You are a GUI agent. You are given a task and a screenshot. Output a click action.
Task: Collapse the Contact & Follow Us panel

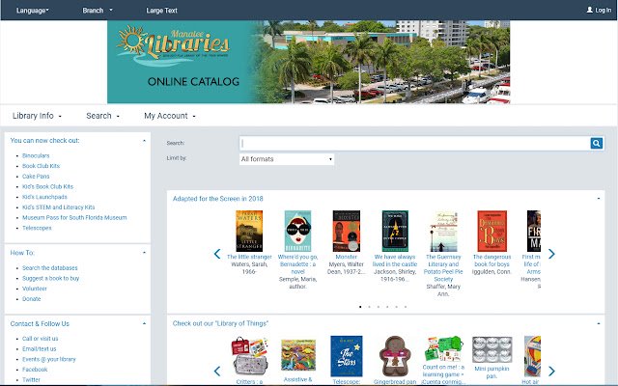(144, 324)
